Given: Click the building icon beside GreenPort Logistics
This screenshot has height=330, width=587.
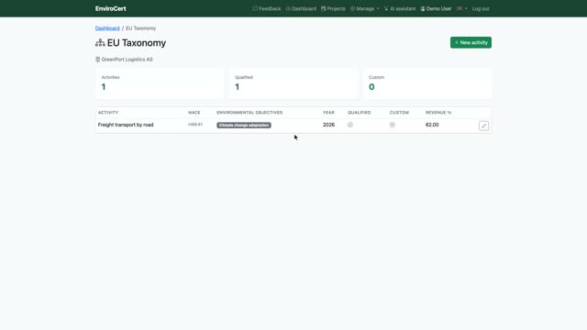Looking at the screenshot, I should [98, 60].
